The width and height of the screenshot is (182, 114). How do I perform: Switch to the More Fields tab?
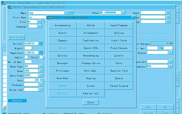[x=16, y=37]
